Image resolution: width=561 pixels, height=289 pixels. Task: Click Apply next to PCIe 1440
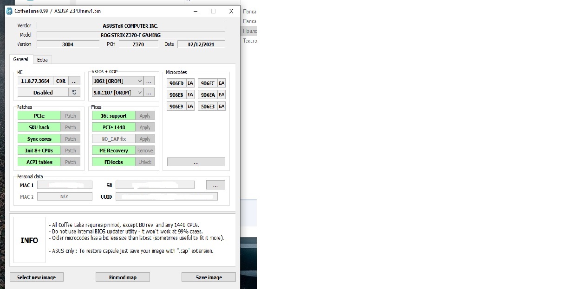click(x=145, y=127)
